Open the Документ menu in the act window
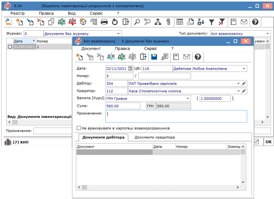 coord(91,49)
